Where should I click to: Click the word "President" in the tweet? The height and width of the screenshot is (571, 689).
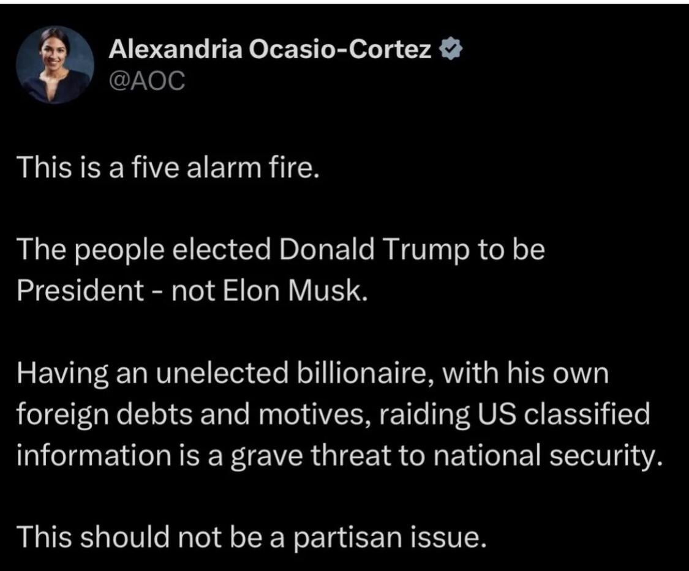[80, 291]
